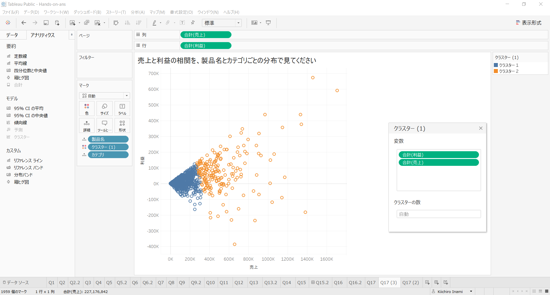The image size is (550, 295).
Task: Open the データ(D) menu
Action: [31, 12]
